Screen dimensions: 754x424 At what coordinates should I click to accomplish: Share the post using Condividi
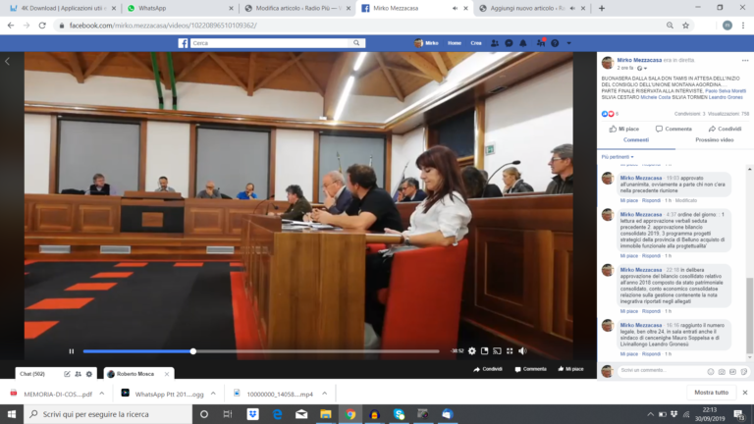click(x=725, y=129)
